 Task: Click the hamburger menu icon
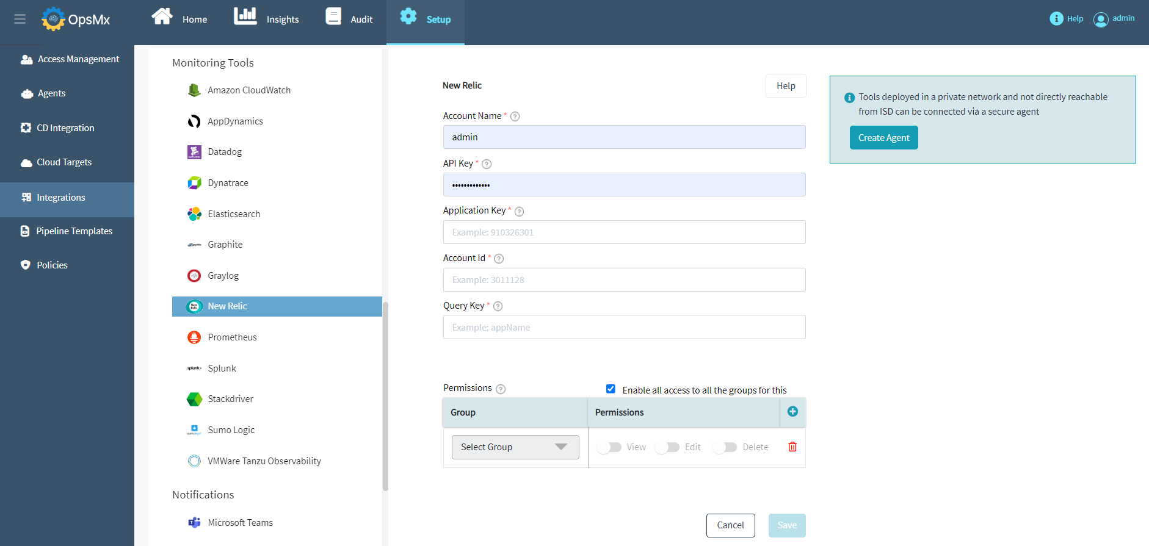coord(20,20)
